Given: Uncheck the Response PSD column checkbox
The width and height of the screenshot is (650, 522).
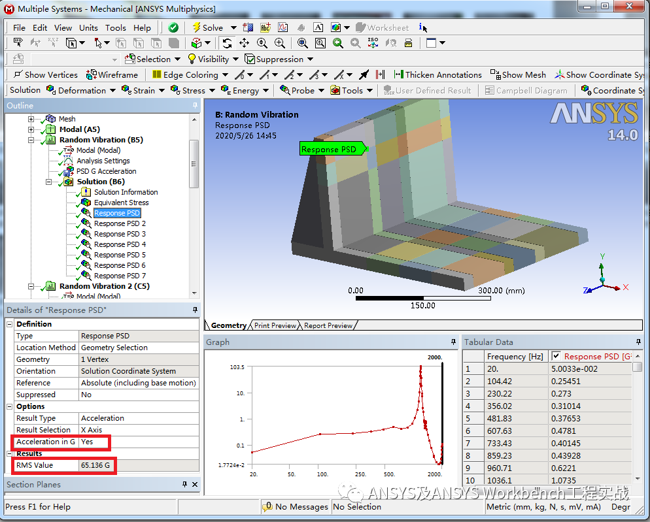Looking at the screenshot, I should tap(556, 356).
